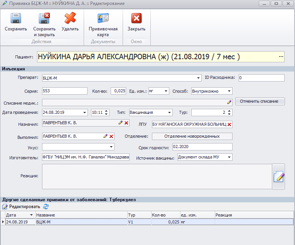Edit the Выполнил field using pencil icon
295x245 pixels.
[x=105, y=136]
